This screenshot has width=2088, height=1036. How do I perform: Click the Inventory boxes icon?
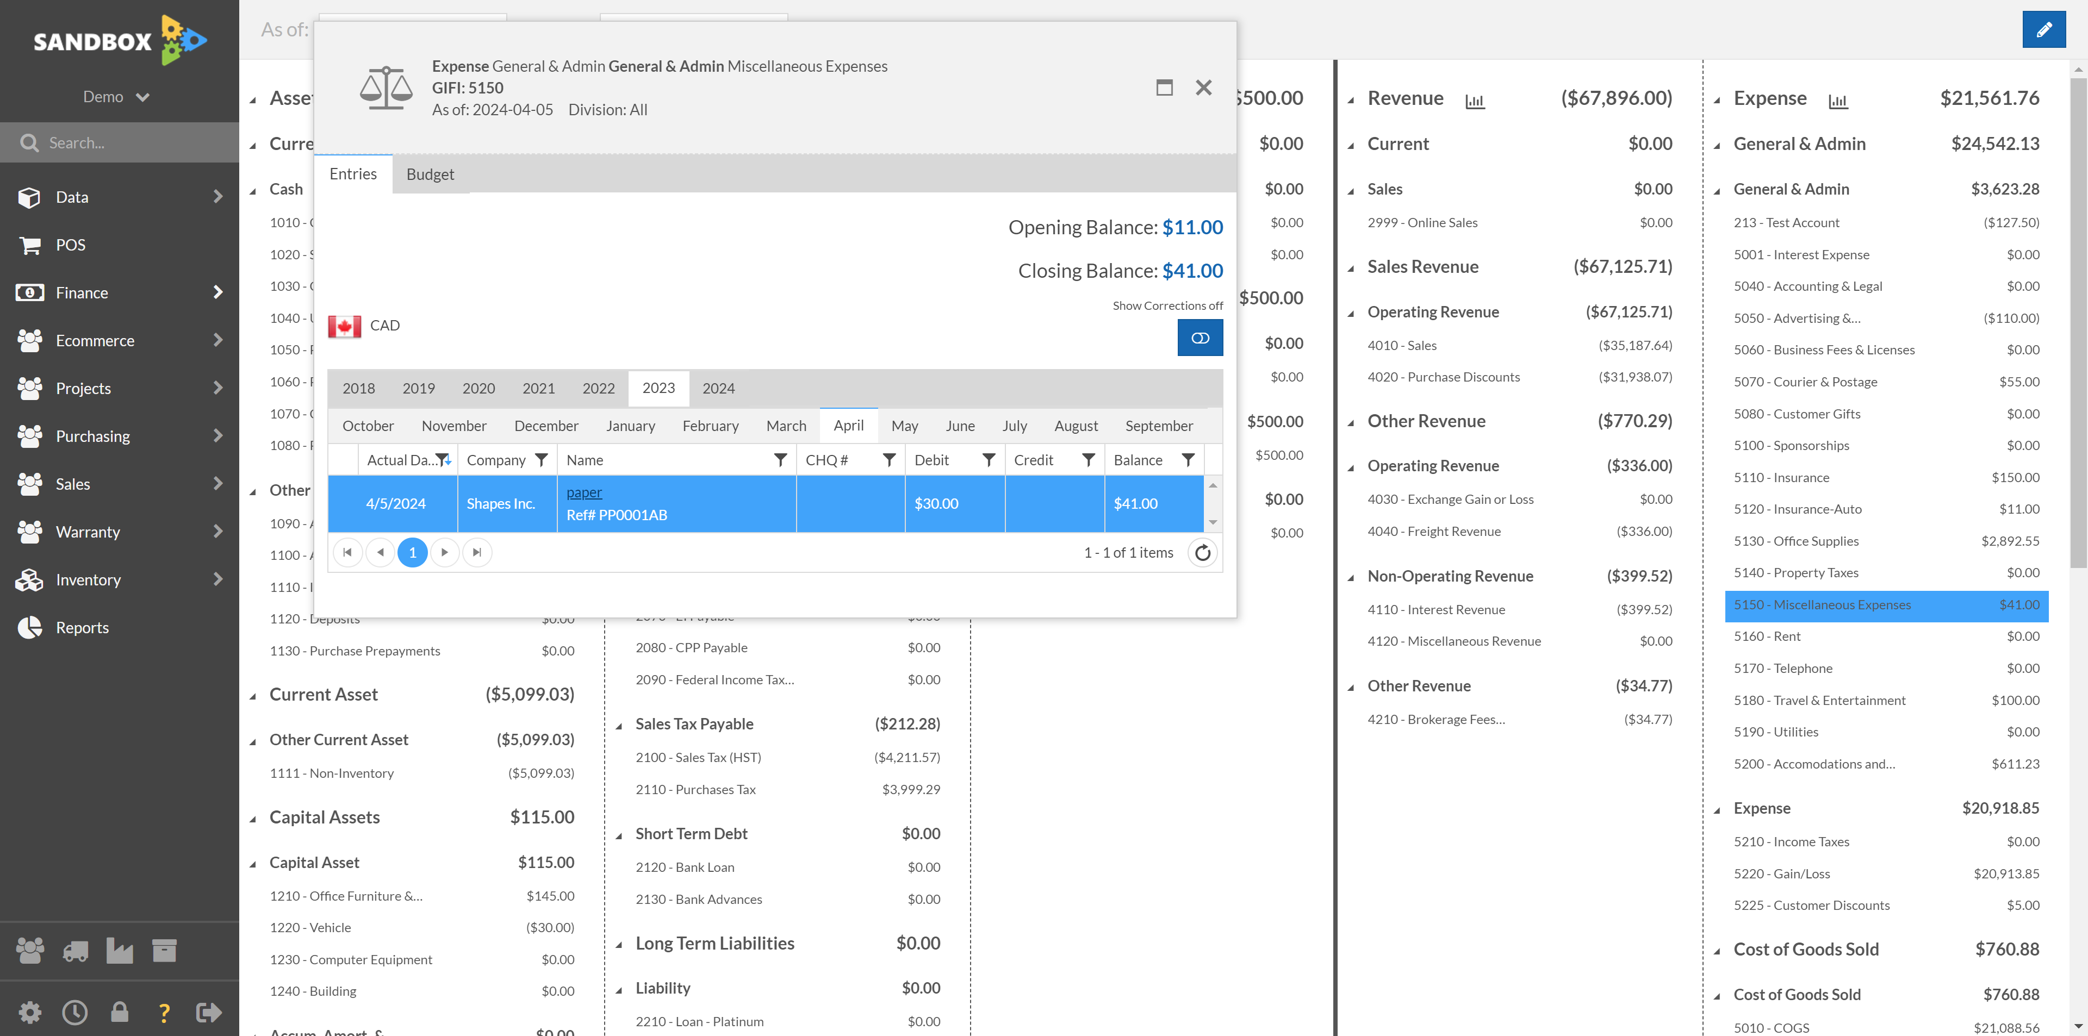(x=29, y=579)
